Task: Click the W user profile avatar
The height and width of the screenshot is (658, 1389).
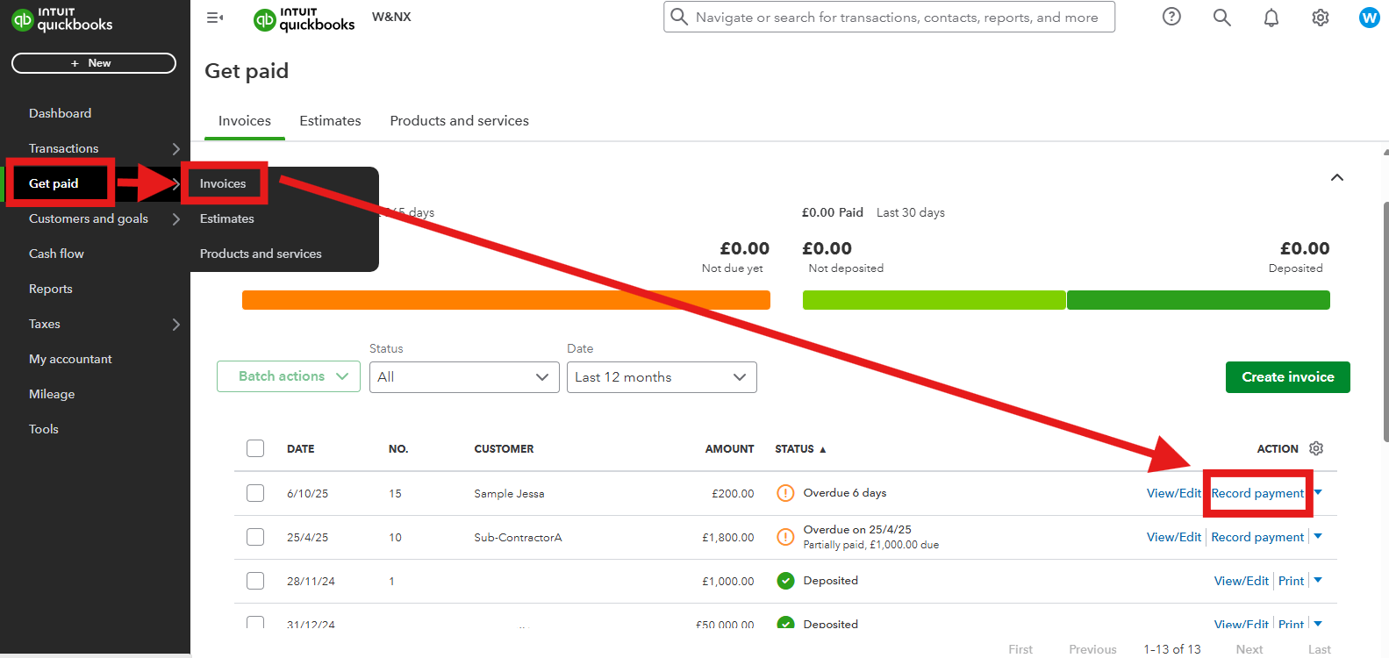Action: tap(1369, 17)
